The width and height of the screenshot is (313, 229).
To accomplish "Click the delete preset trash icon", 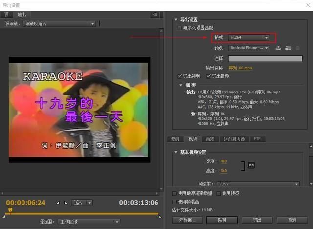I will 297,48.
